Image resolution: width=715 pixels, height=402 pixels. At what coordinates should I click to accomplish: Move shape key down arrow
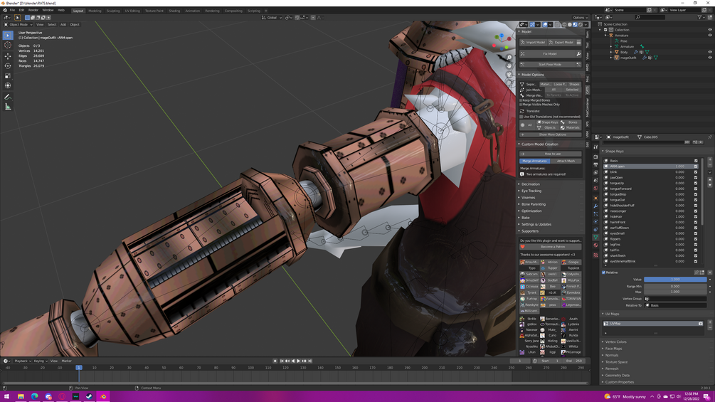pos(709,185)
